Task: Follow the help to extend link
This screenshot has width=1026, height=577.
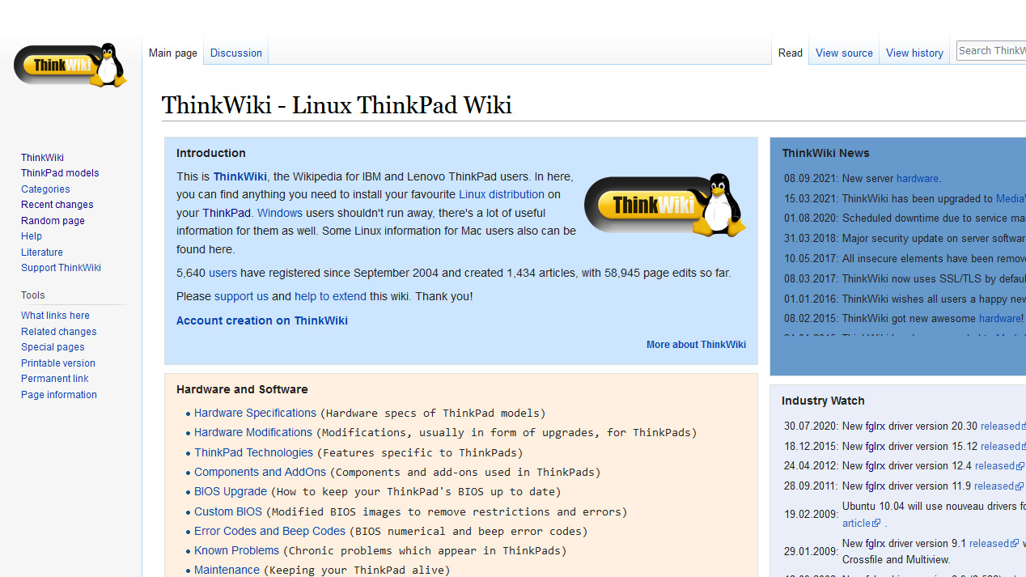Action: point(330,296)
